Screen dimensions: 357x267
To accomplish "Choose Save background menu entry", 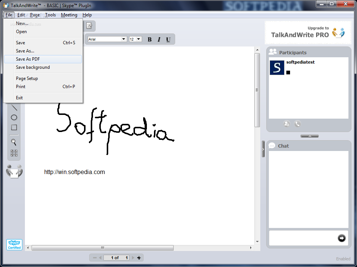I will tap(43, 67).
